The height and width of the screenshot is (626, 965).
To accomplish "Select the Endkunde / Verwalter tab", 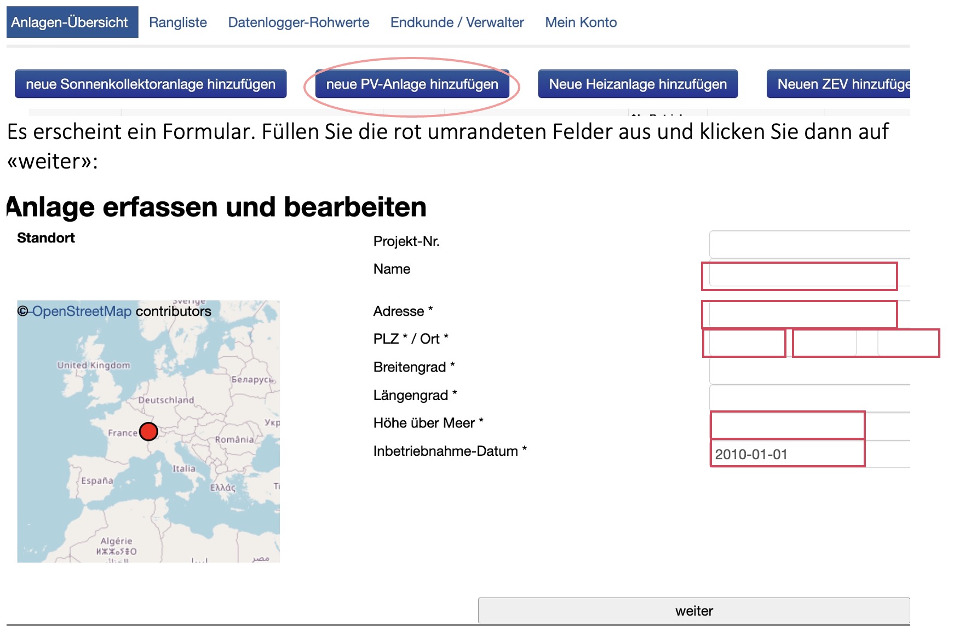I will (457, 22).
